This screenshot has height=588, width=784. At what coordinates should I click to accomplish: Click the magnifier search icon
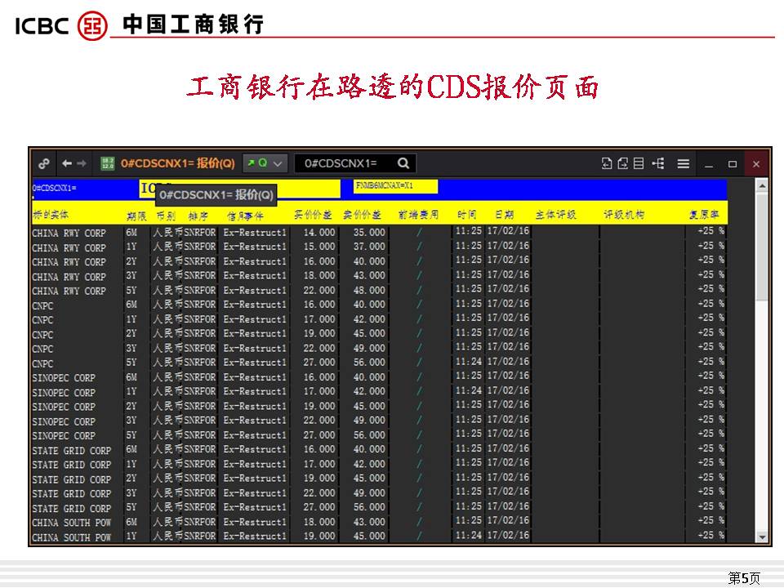[403, 163]
